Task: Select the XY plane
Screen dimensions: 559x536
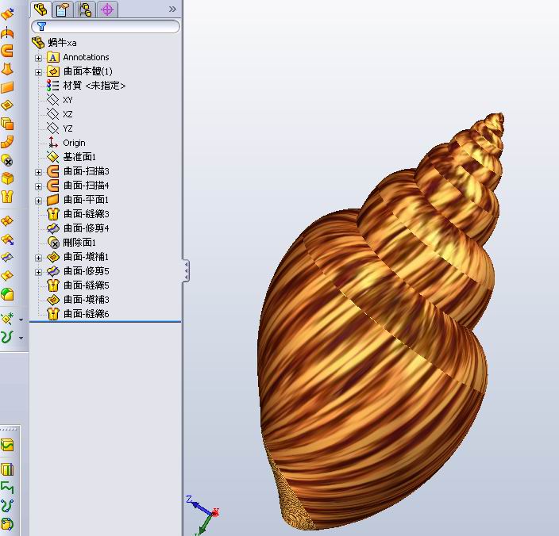Action: 60,100
